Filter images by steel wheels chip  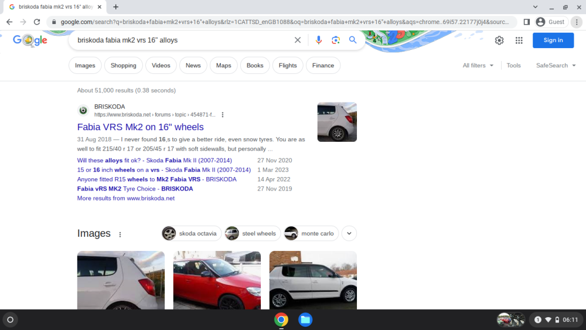[x=253, y=233]
